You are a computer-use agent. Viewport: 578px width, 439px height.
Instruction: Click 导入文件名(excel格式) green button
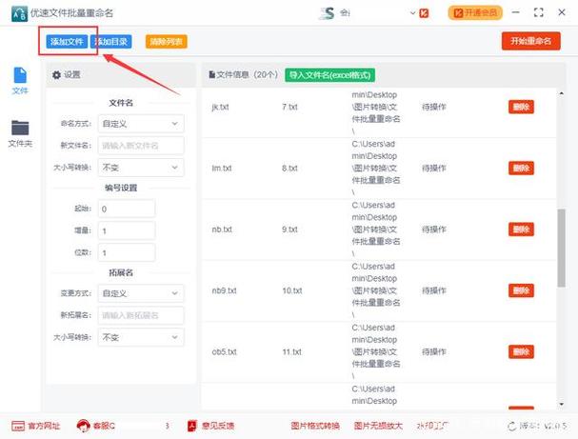point(329,75)
